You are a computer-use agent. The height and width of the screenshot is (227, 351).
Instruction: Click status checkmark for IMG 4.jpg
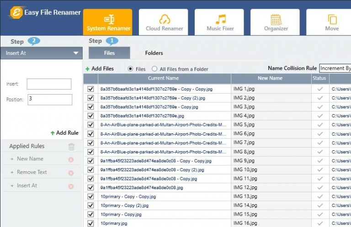(x=320, y=116)
